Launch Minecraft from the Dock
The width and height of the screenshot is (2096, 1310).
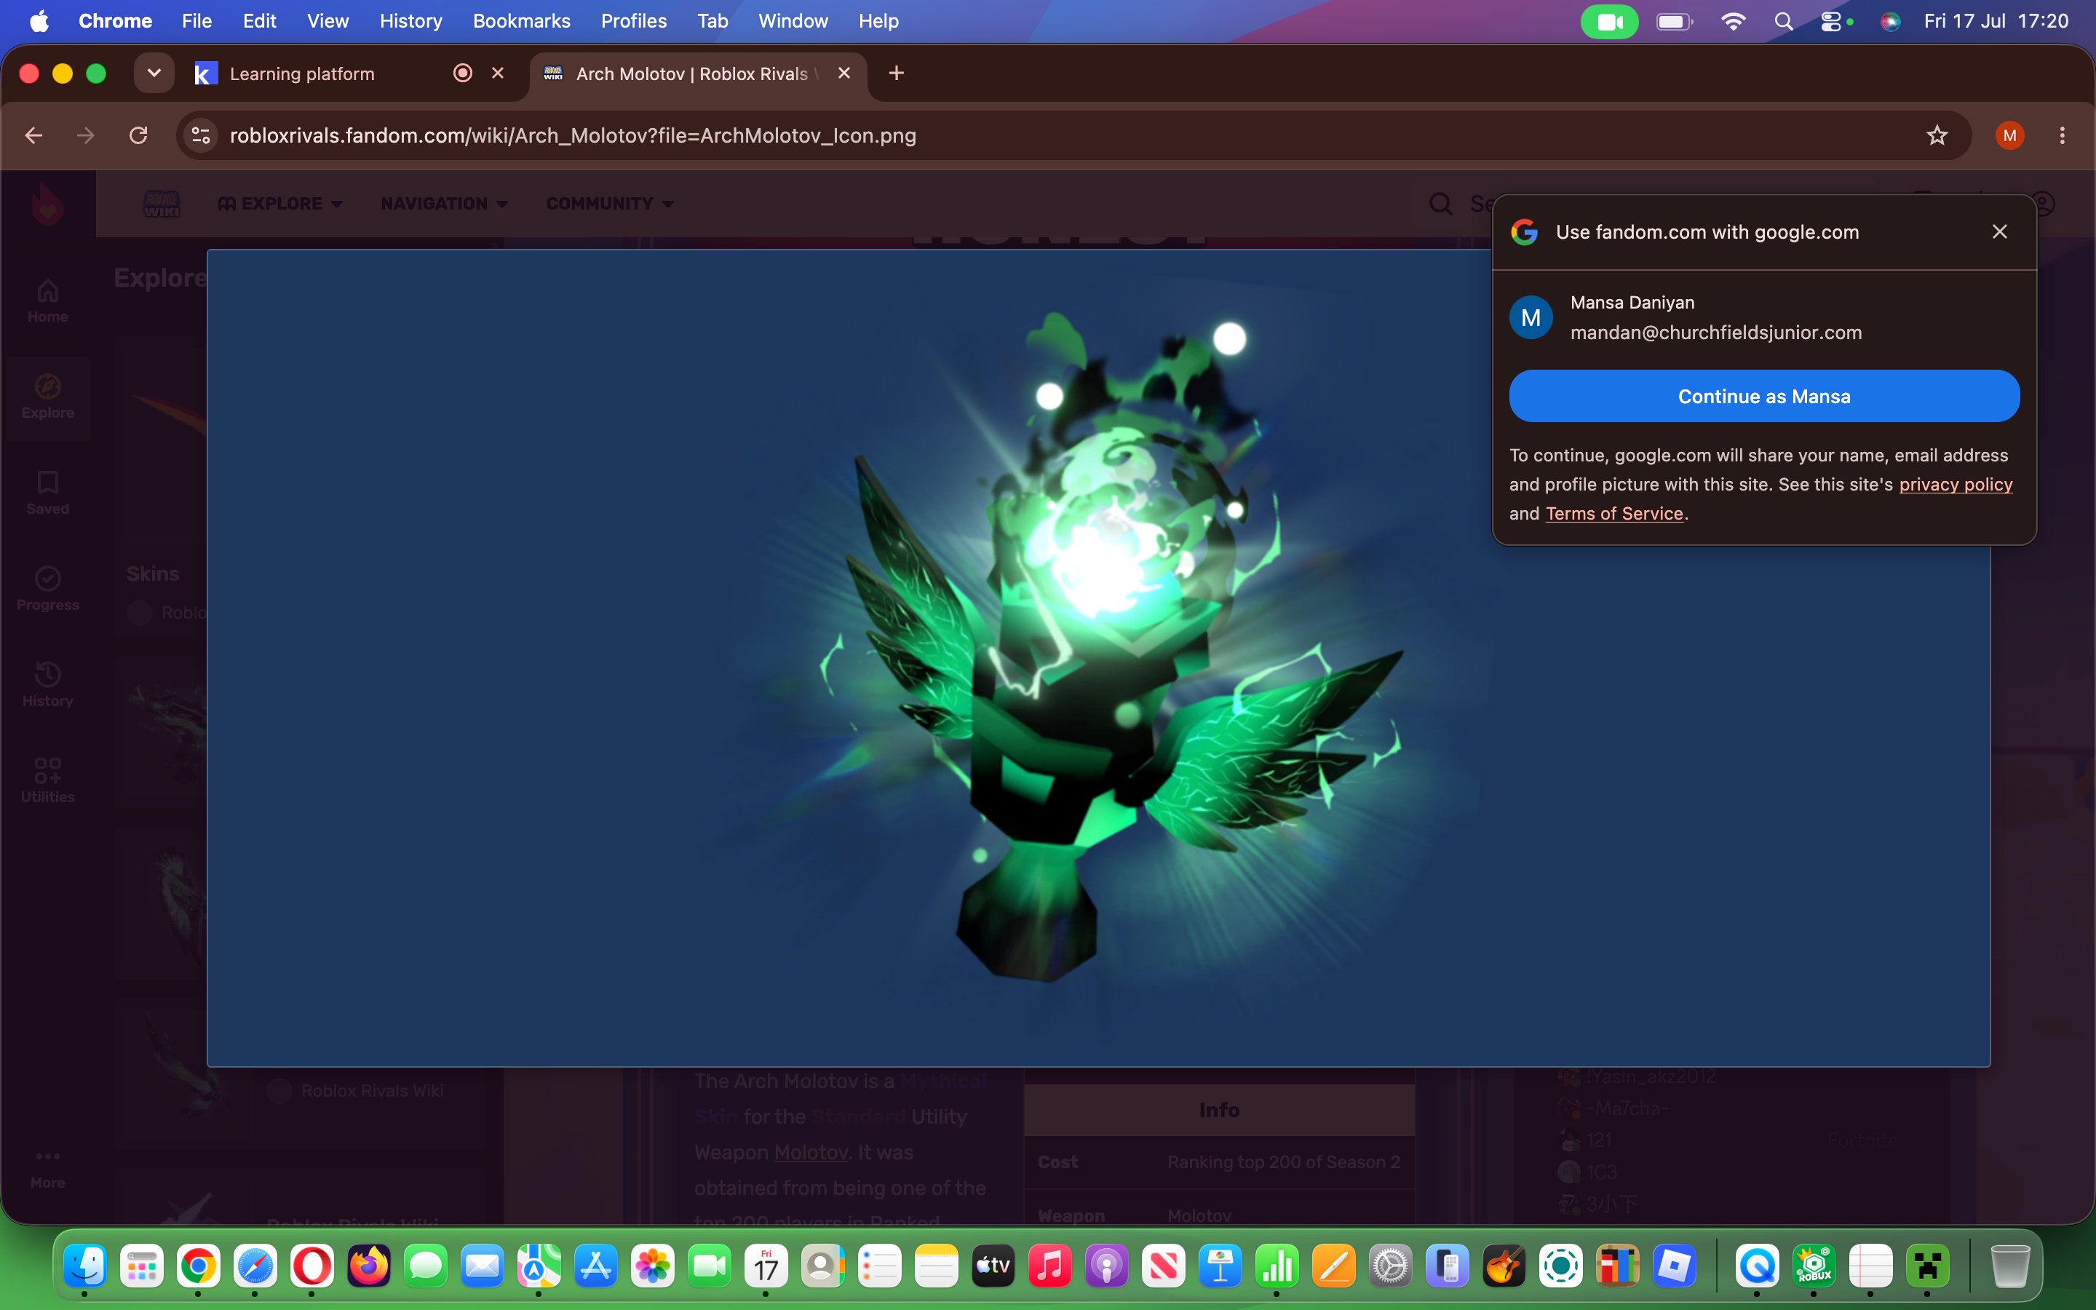coord(1927,1266)
